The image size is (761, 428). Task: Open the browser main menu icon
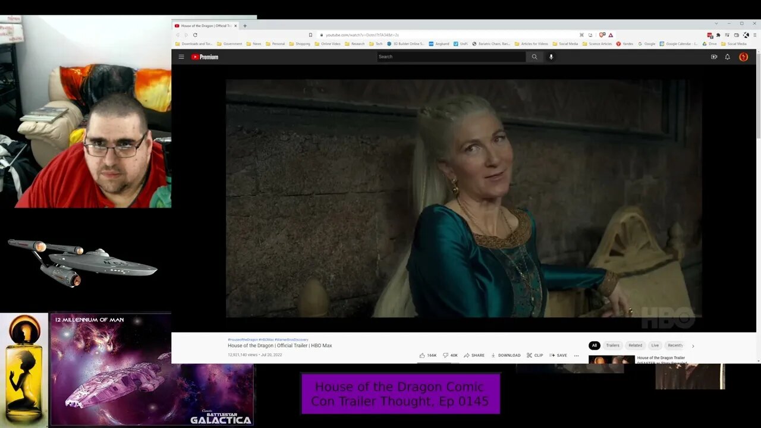tap(754, 35)
